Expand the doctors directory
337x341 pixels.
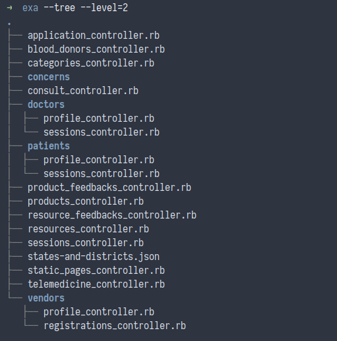tap(46, 105)
